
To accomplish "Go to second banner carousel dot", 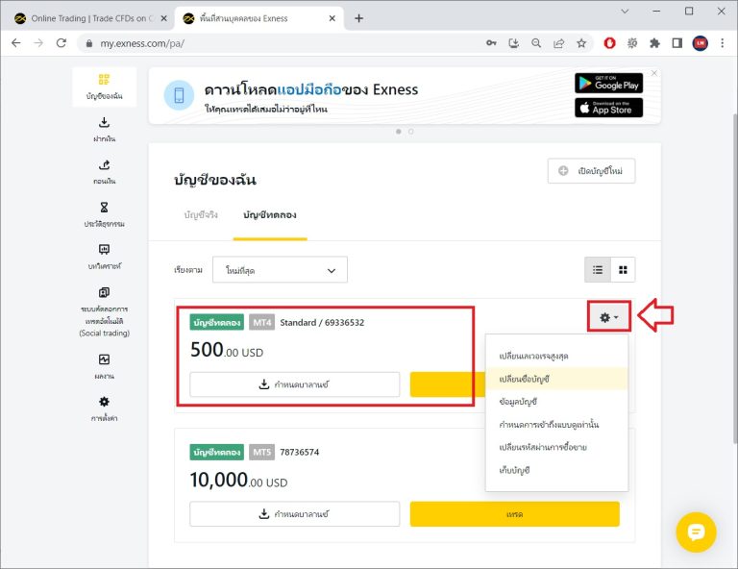I will (411, 132).
